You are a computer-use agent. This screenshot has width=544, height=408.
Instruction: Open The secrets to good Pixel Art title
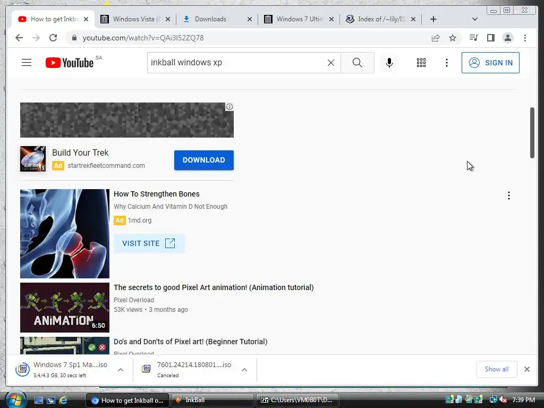tap(214, 287)
